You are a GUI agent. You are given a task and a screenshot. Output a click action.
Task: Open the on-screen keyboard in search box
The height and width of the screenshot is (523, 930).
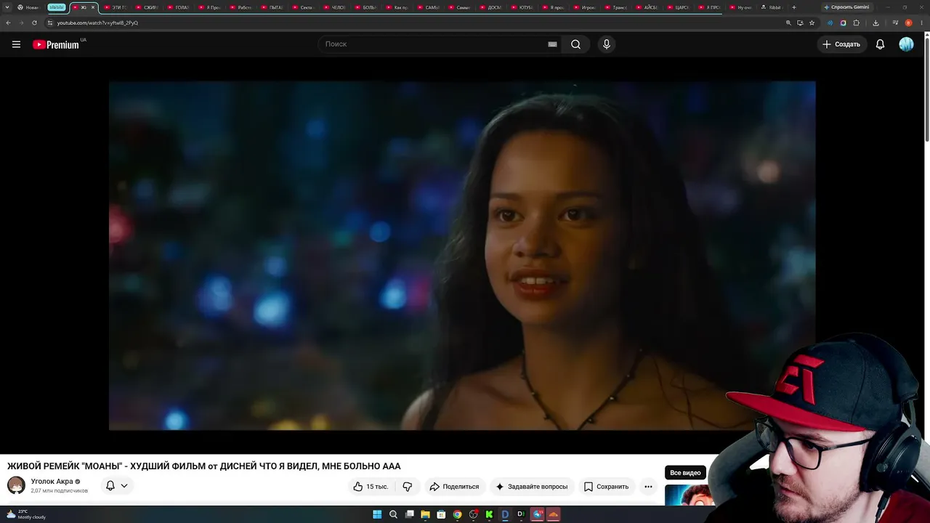click(x=552, y=44)
